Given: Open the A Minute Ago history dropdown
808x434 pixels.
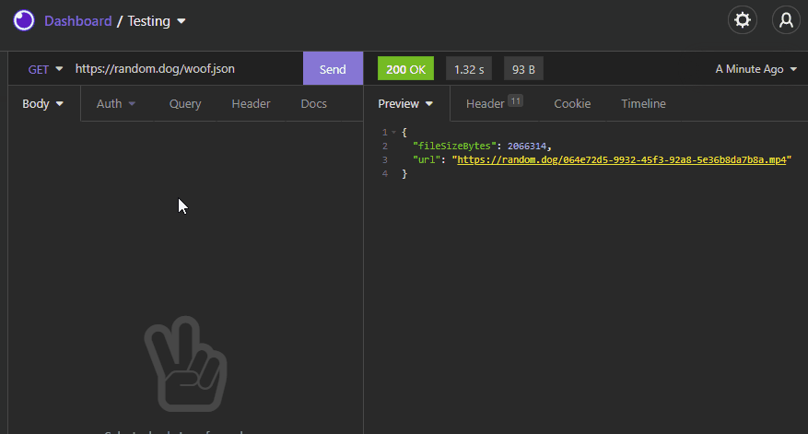Looking at the screenshot, I should pos(756,69).
